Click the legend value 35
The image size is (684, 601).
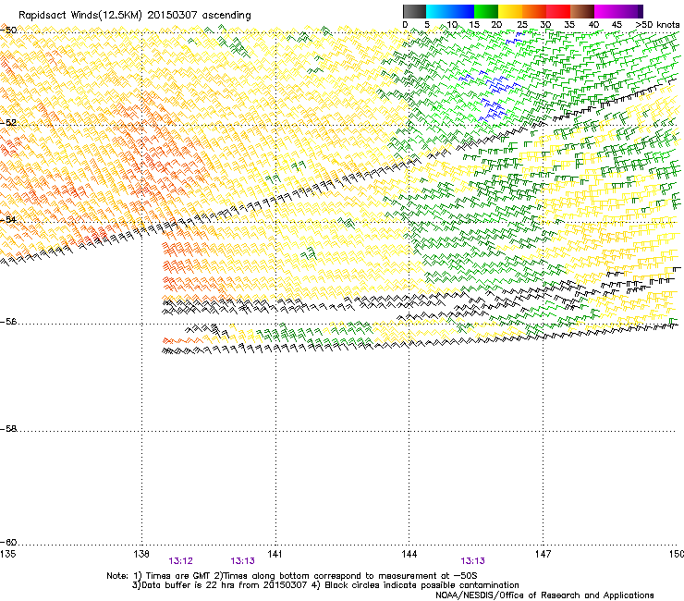(x=569, y=25)
